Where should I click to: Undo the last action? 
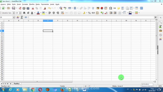(x=49, y=8)
